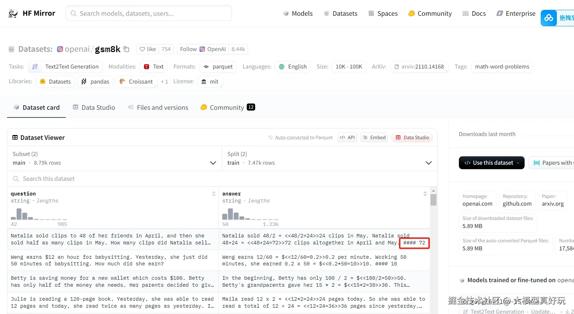Screen dimensions: 574x314
Task: Expand the Subset main dropdown
Action: point(114,158)
